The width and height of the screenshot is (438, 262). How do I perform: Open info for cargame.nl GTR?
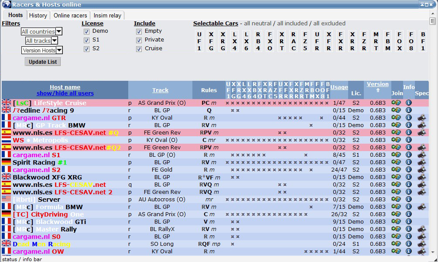coord(409,118)
